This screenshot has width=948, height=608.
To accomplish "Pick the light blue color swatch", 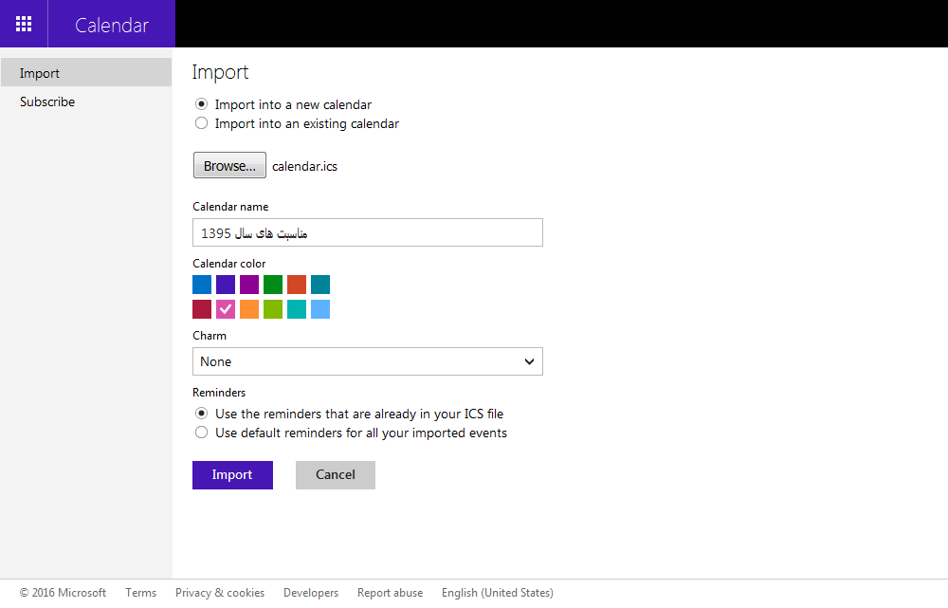I will point(320,309).
